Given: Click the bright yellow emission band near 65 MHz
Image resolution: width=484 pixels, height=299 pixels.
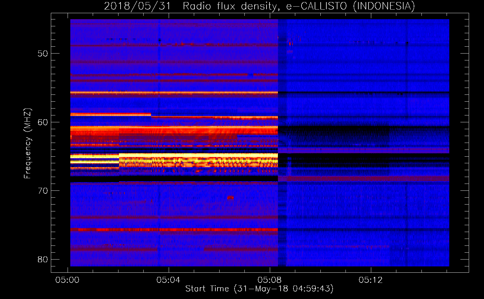Looking at the screenshot, I should (174, 156).
